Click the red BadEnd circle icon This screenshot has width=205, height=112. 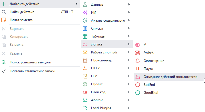click(x=138, y=85)
